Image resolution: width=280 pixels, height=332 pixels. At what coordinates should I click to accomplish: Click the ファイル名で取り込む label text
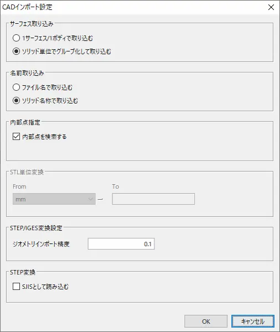click(47, 87)
